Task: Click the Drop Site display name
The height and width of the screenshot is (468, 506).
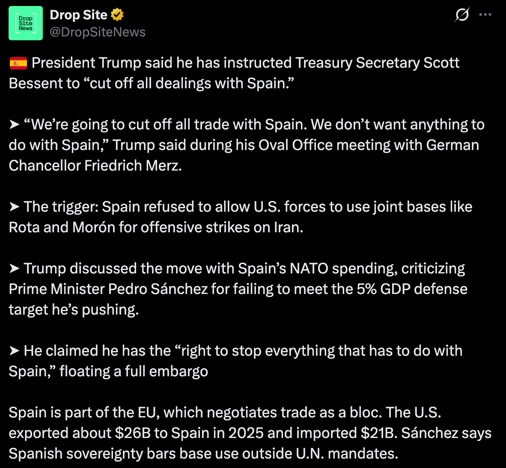Action: tap(78, 15)
